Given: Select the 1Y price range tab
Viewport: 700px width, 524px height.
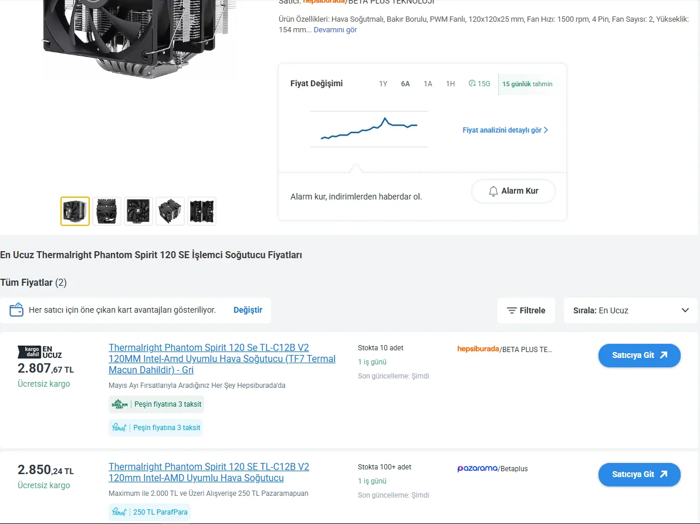Looking at the screenshot, I should [x=383, y=84].
